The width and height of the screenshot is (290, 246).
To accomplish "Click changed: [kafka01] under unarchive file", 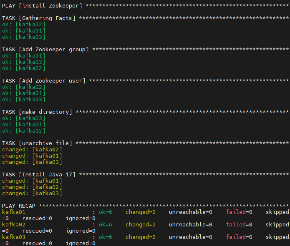I will click(x=32, y=156).
